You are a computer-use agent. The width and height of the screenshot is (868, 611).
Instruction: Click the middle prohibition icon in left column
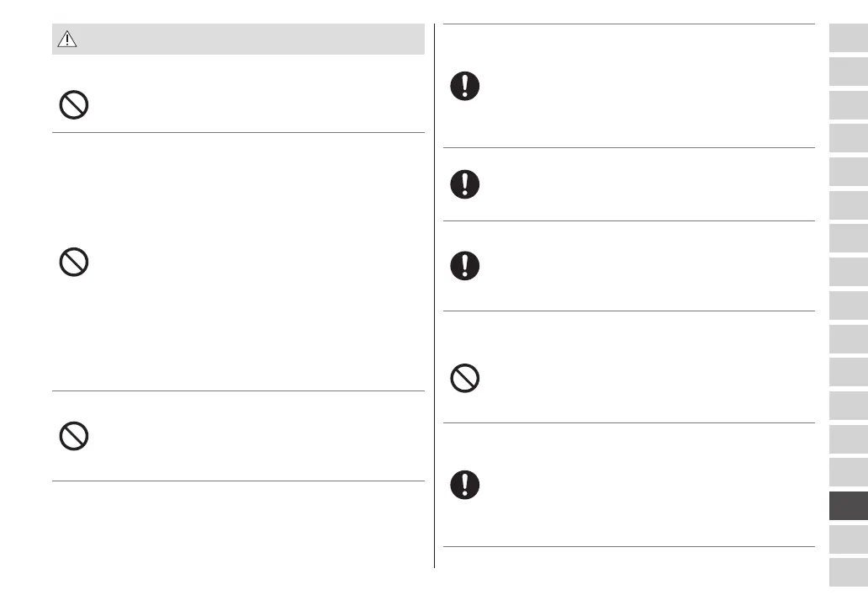(74, 263)
